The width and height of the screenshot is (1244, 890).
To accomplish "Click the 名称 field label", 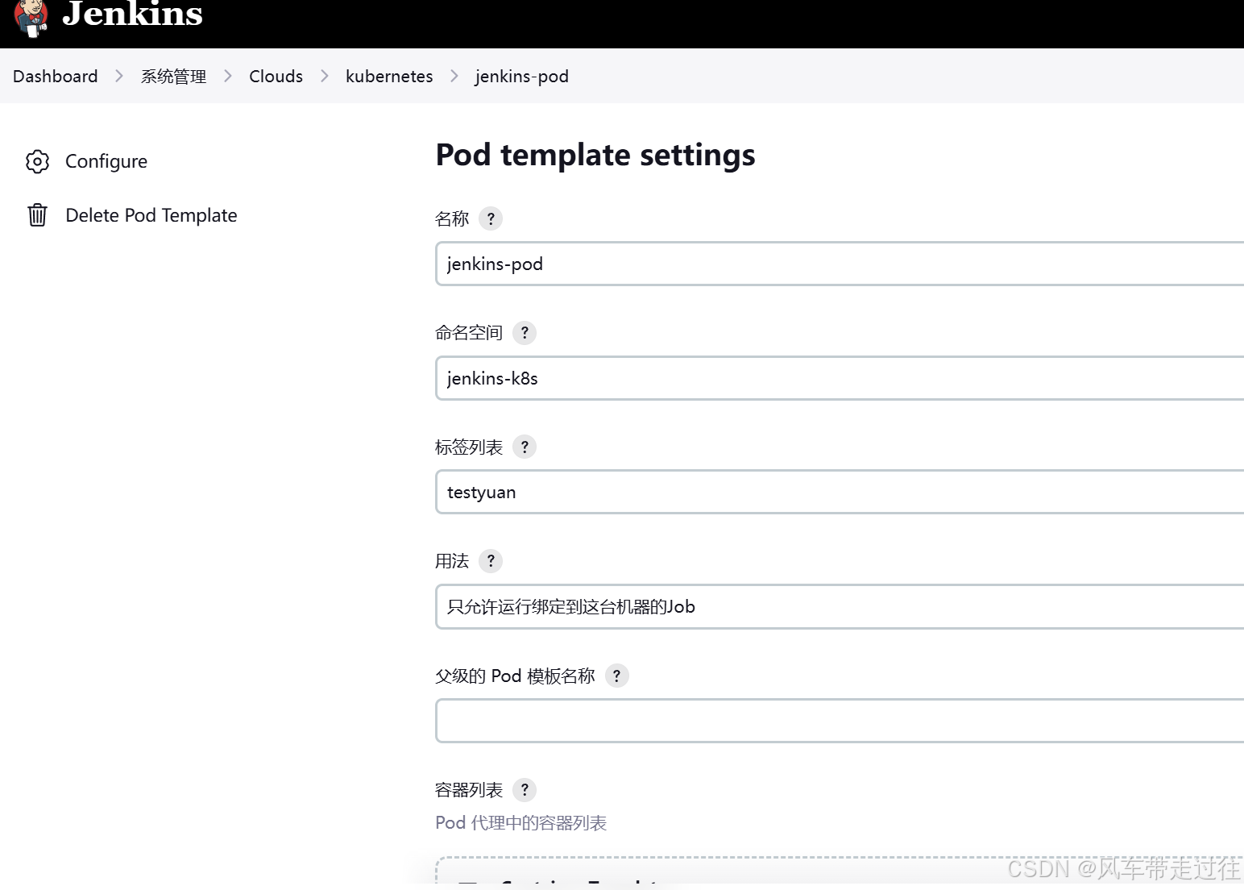I will pyautogui.click(x=452, y=218).
